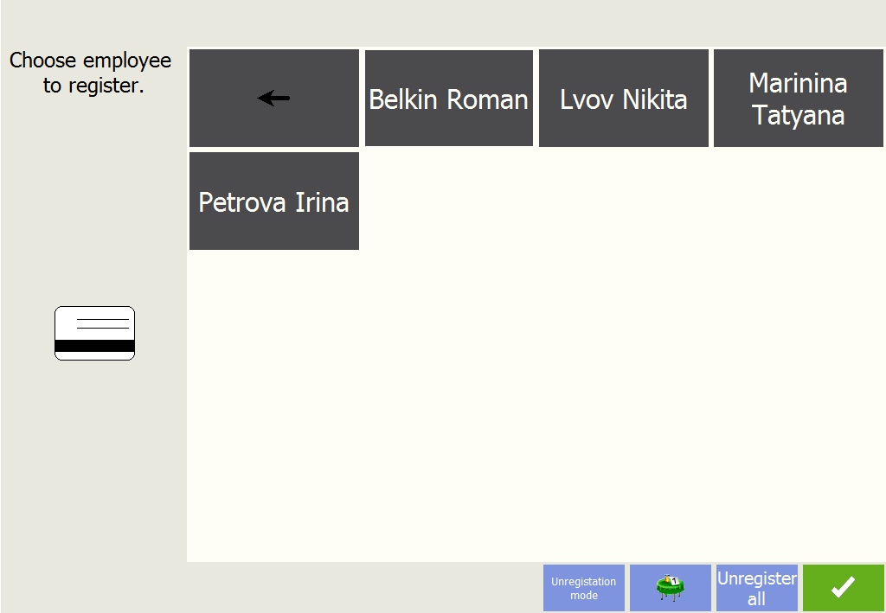The height and width of the screenshot is (613, 886).
Task: Toggle Unregistation mode
Action: tap(584, 588)
